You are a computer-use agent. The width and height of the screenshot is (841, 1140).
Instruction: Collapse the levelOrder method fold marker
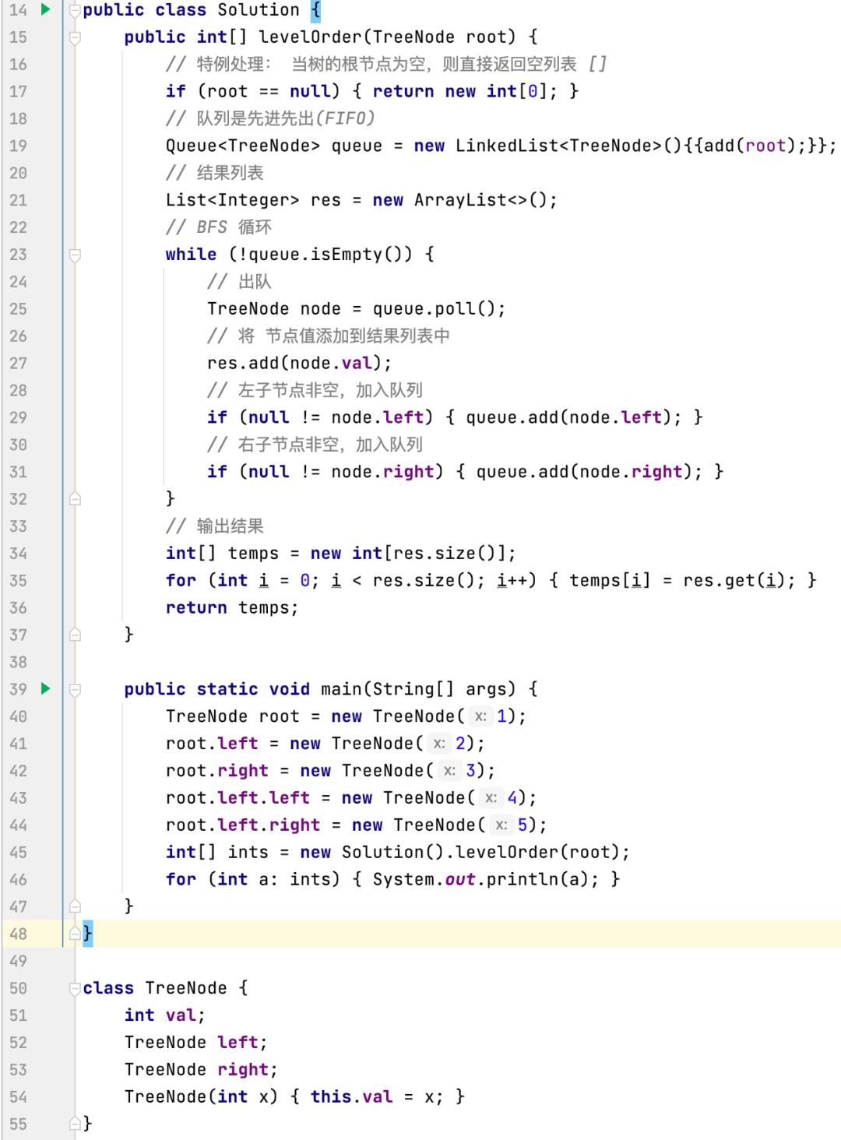pyautogui.click(x=75, y=37)
